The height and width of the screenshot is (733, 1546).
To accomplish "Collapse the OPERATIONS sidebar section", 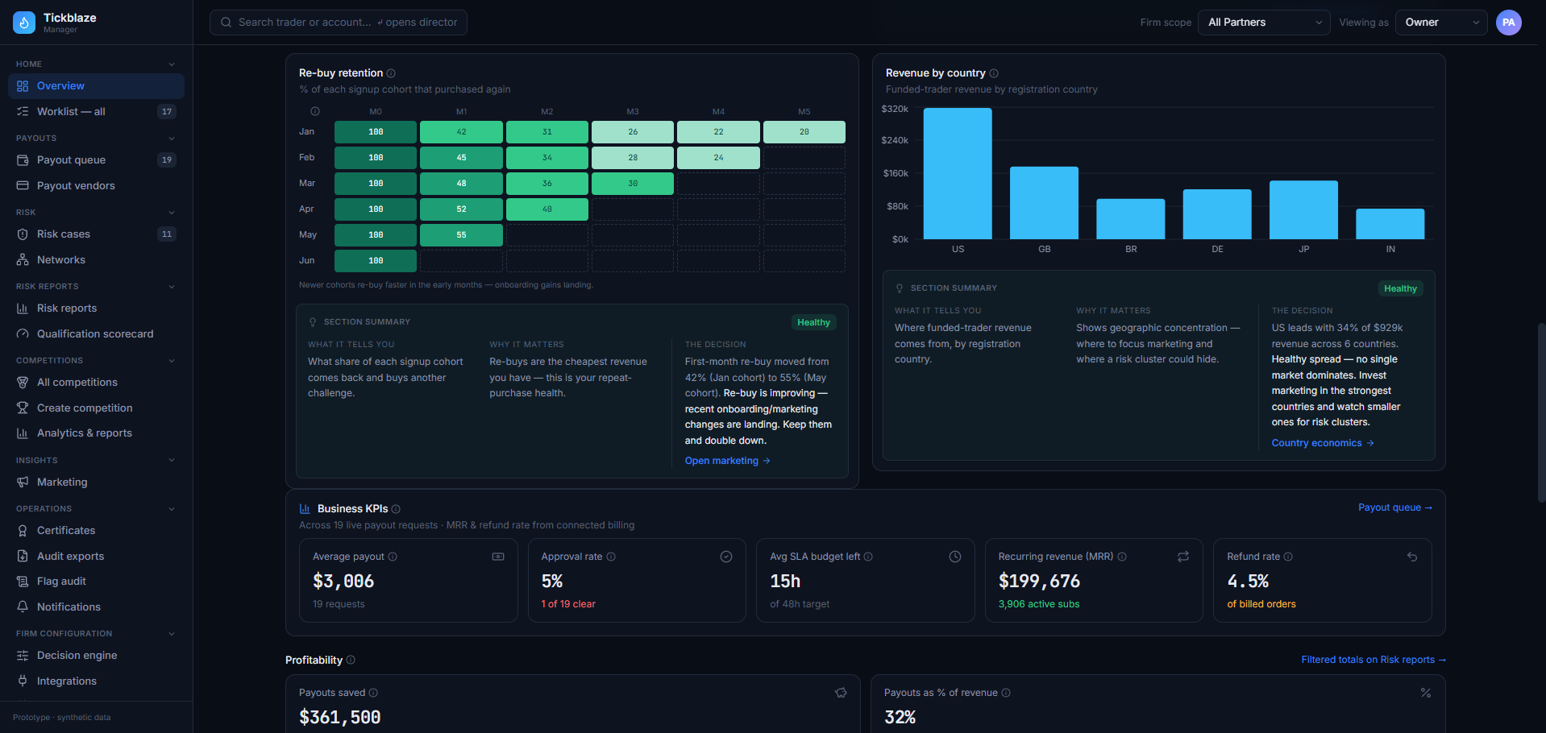I will (172, 509).
